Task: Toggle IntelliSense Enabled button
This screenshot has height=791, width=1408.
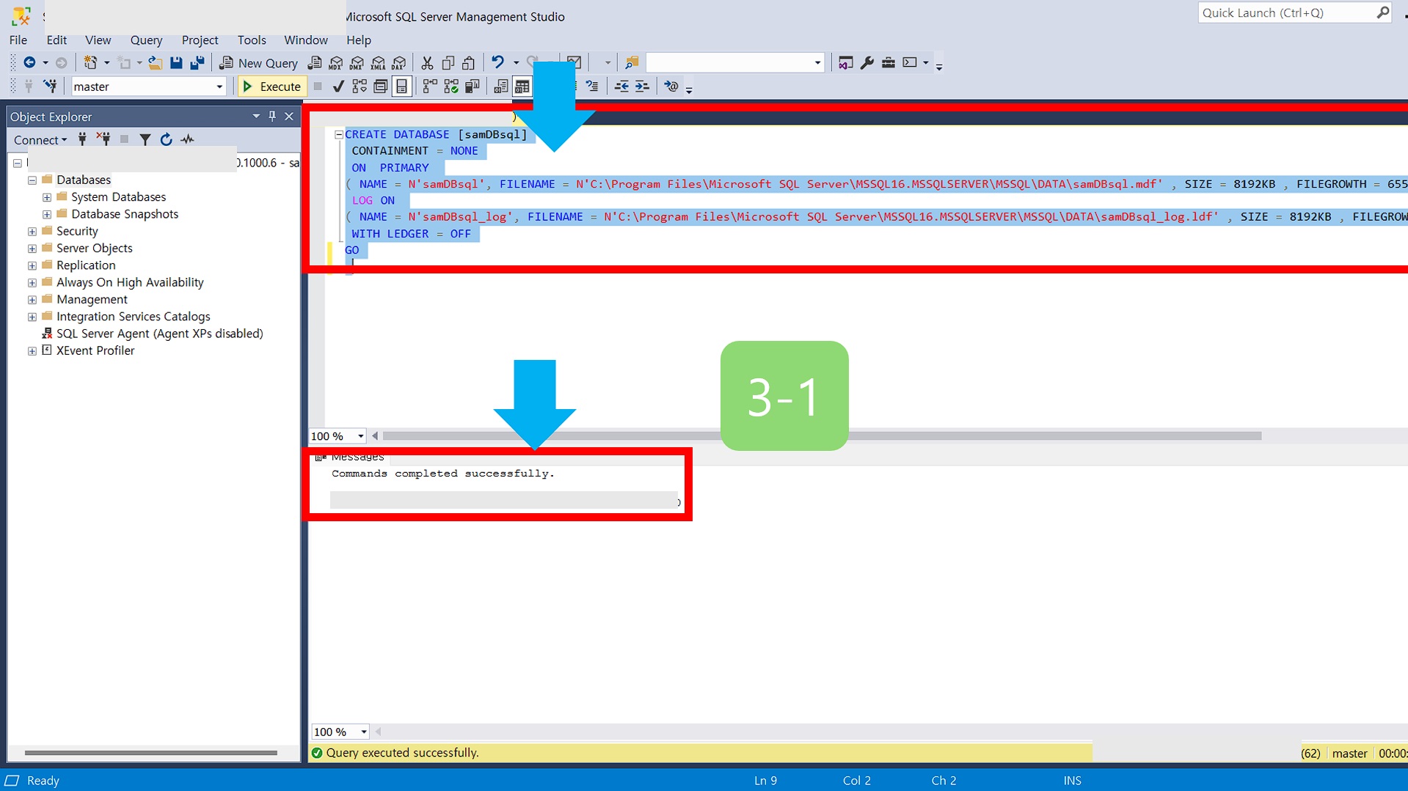Action: tap(402, 87)
